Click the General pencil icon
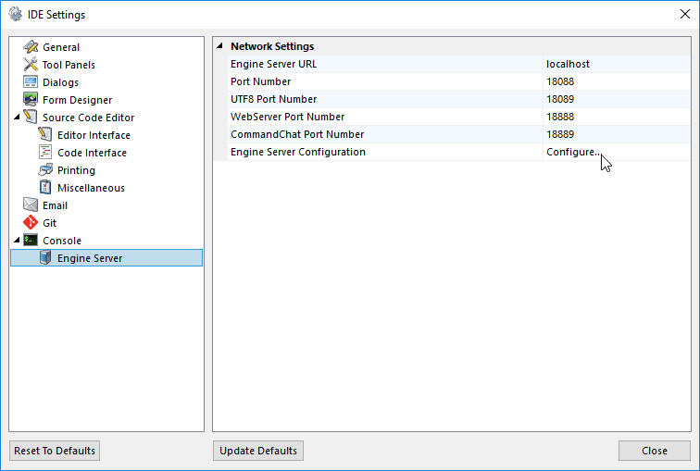This screenshot has height=471, width=700. coord(31,47)
